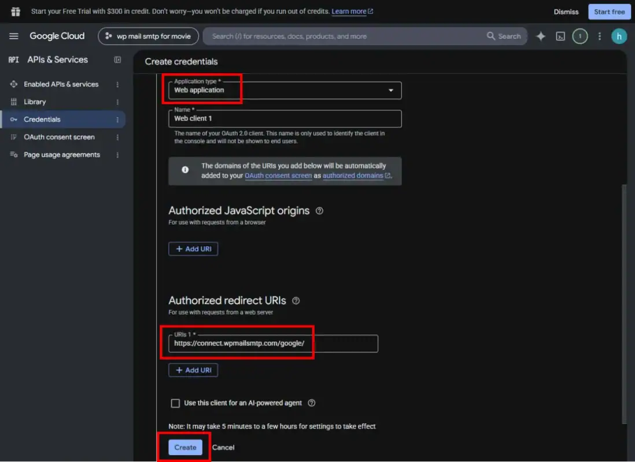Click the Enabled APIs & services icon
Image resolution: width=635 pixels, height=462 pixels.
coord(14,84)
